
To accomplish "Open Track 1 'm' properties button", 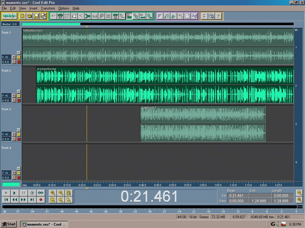I will (19, 53).
